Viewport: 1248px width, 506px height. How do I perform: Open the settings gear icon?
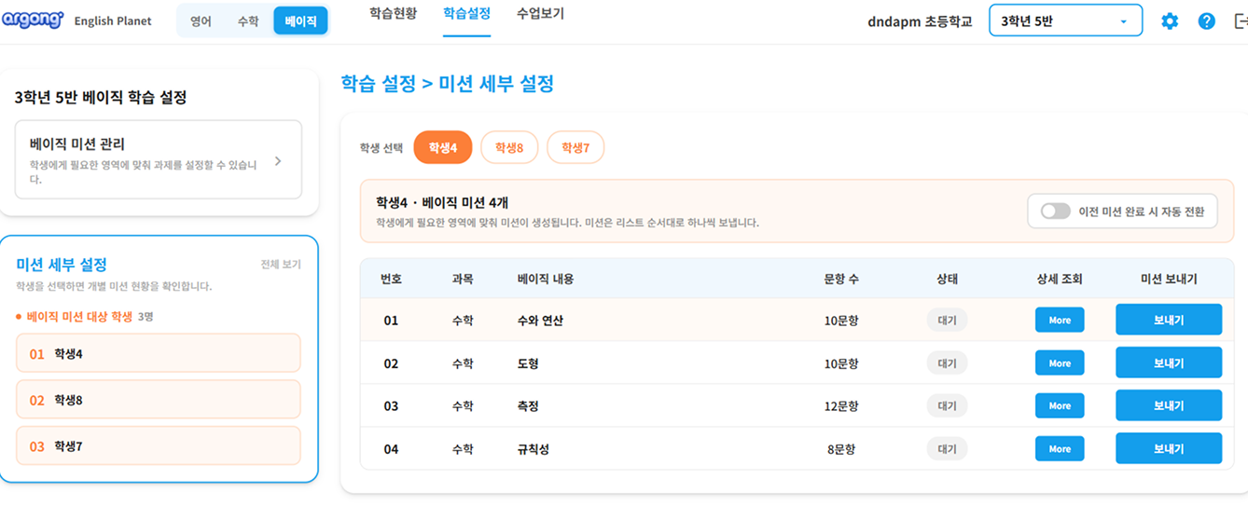point(1170,21)
